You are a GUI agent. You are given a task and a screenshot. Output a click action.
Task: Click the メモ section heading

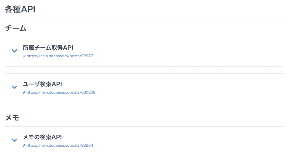click(x=12, y=118)
